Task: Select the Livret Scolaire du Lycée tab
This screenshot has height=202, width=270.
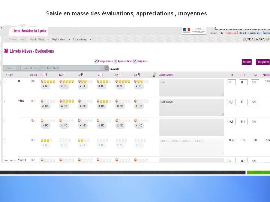Action: 29,31
